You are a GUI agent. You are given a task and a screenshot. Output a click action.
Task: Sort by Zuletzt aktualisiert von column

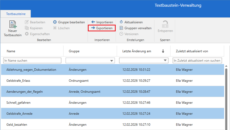(x=192, y=51)
